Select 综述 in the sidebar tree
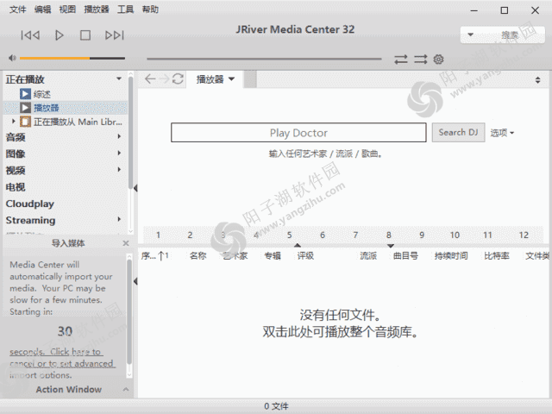The width and height of the screenshot is (552, 414). tap(42, 94)
